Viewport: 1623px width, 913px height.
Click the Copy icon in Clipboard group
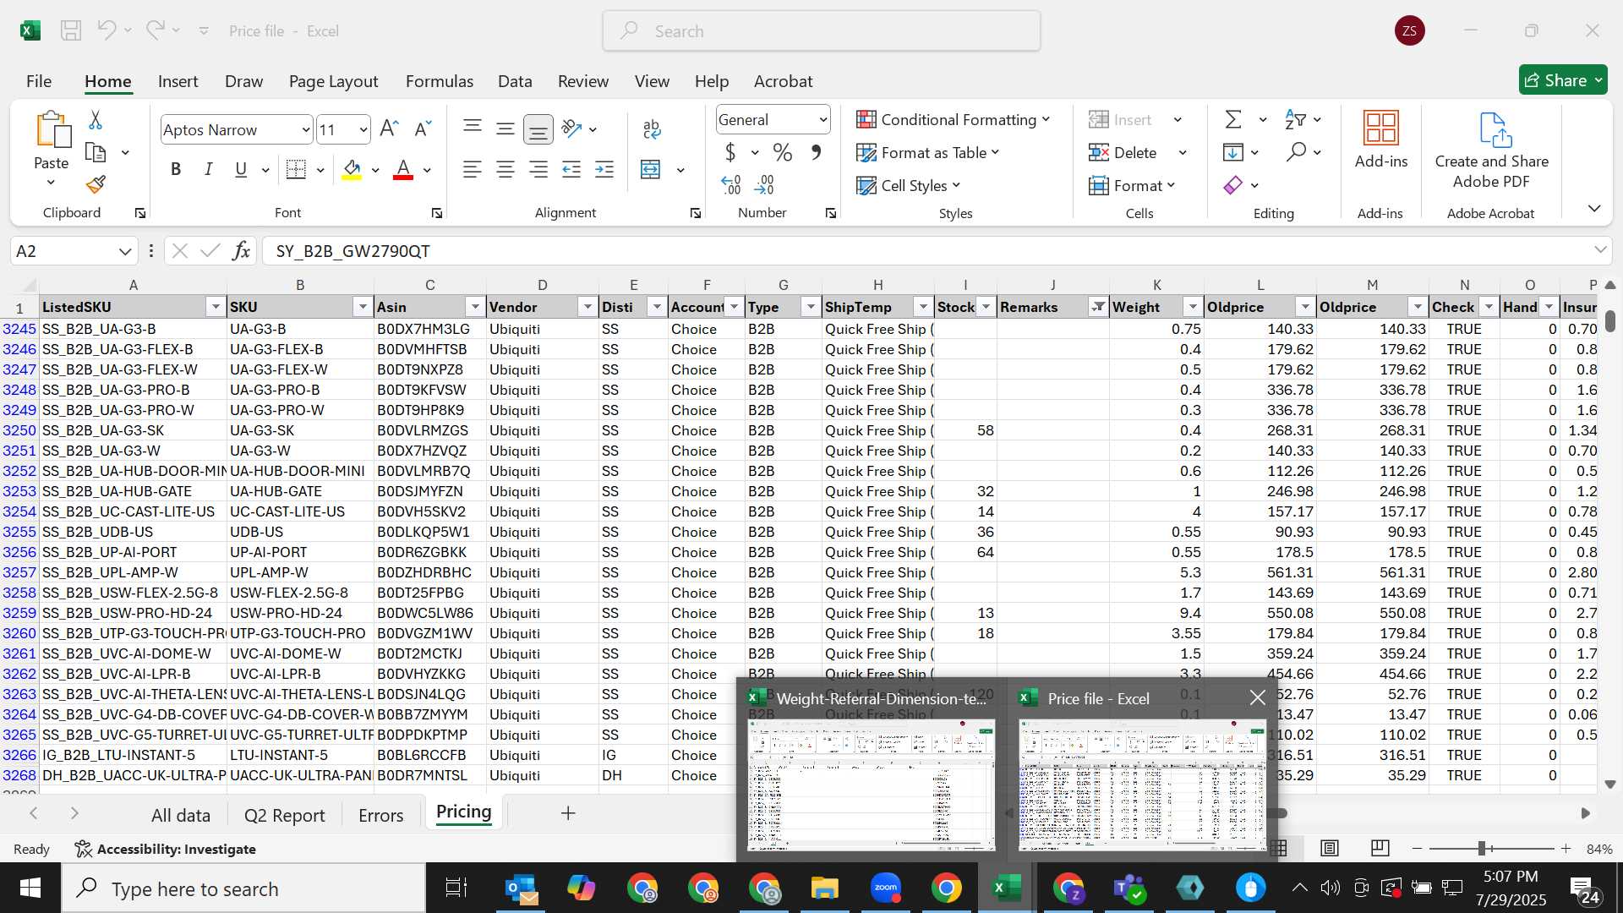coord(96,153)
